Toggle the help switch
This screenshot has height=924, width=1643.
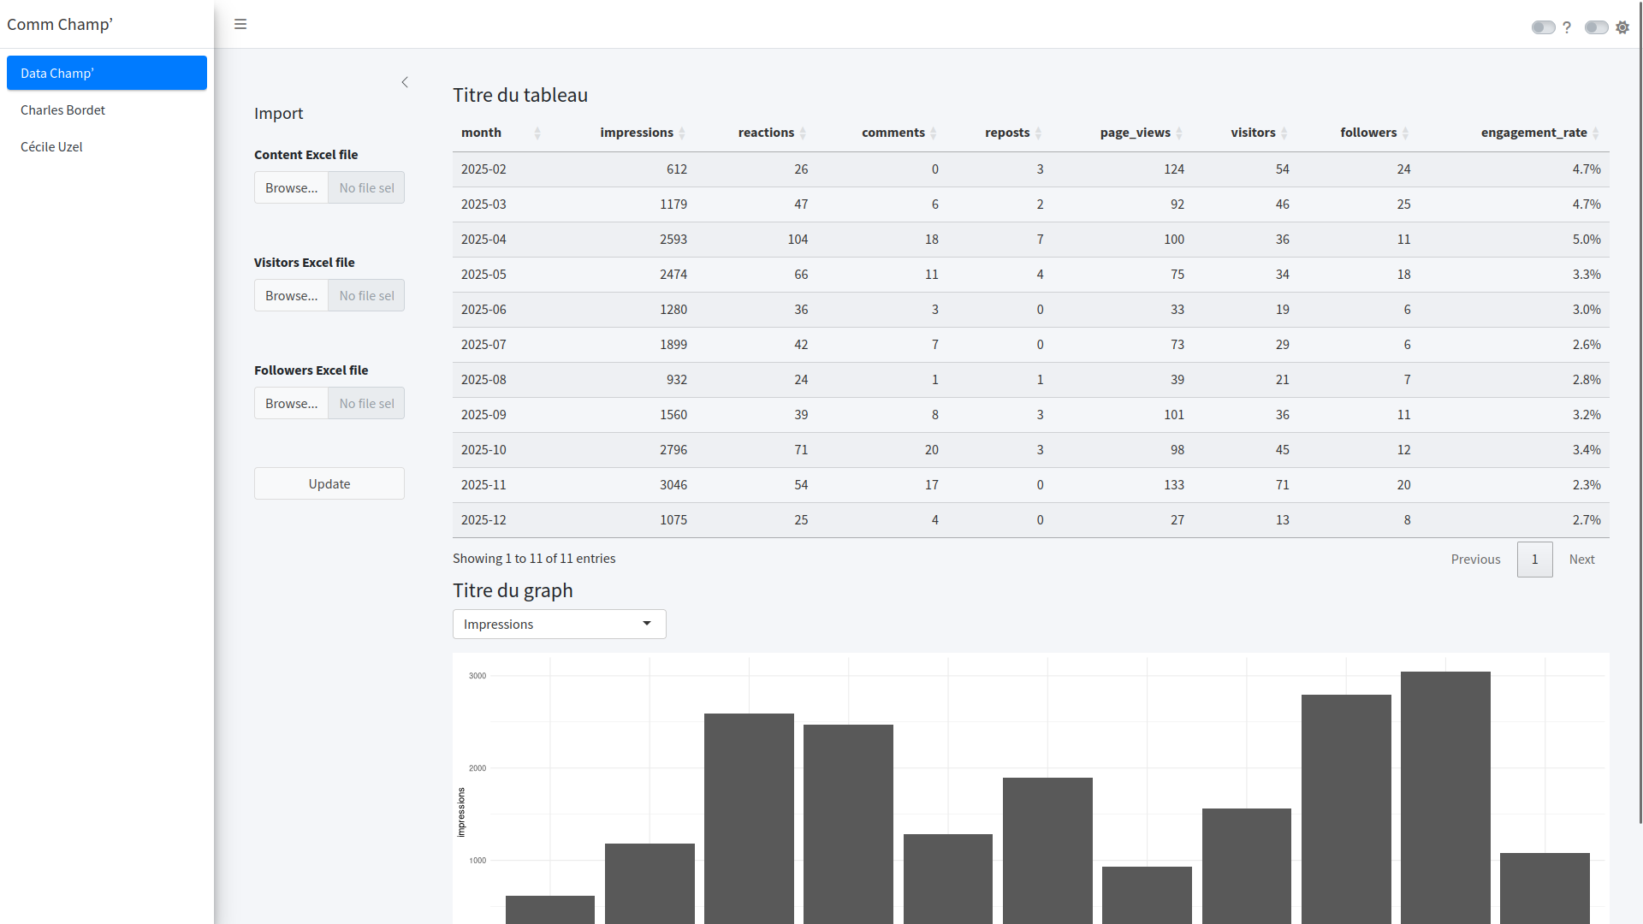pyautogui.click(x=1543, y=27)
